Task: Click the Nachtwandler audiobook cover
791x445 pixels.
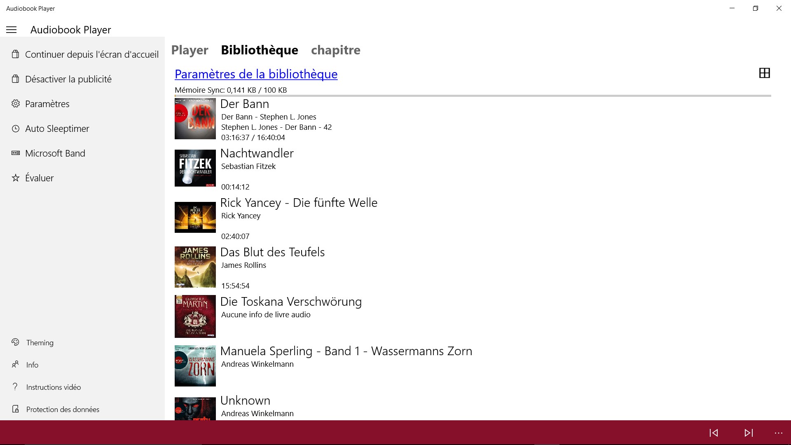Action: tap(195, 168)
